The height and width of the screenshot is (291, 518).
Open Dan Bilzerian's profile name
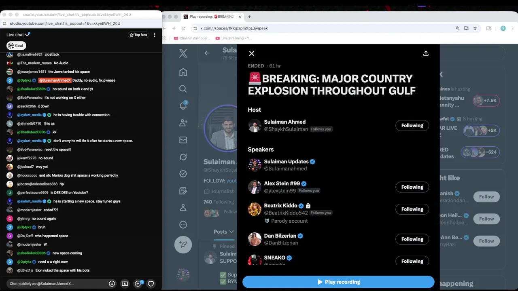click(x=280, y=236)
